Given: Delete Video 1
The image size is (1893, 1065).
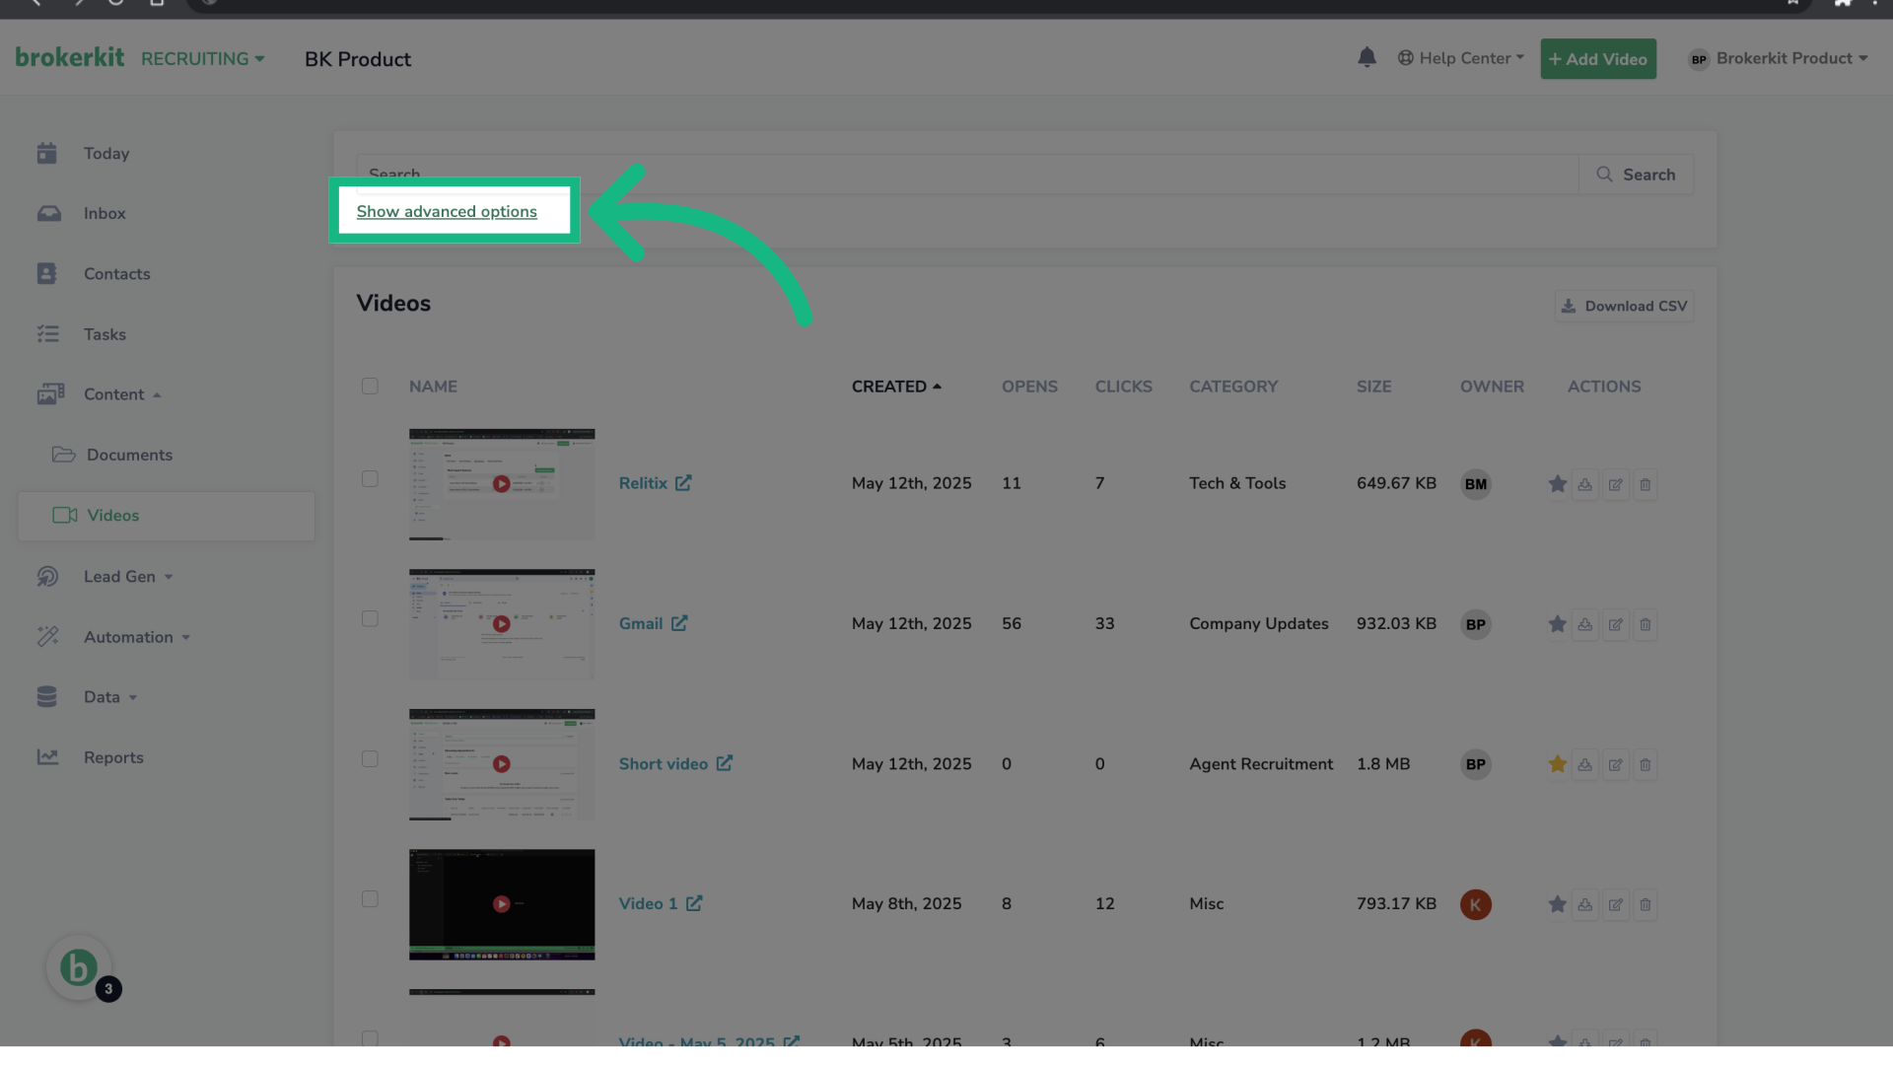Looking at the screenshot, I should click(1645, 904).
